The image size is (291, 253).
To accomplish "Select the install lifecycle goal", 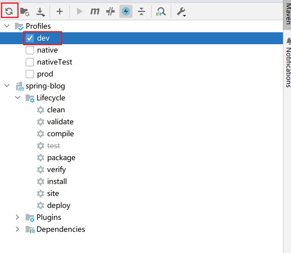I will [57, 182].
